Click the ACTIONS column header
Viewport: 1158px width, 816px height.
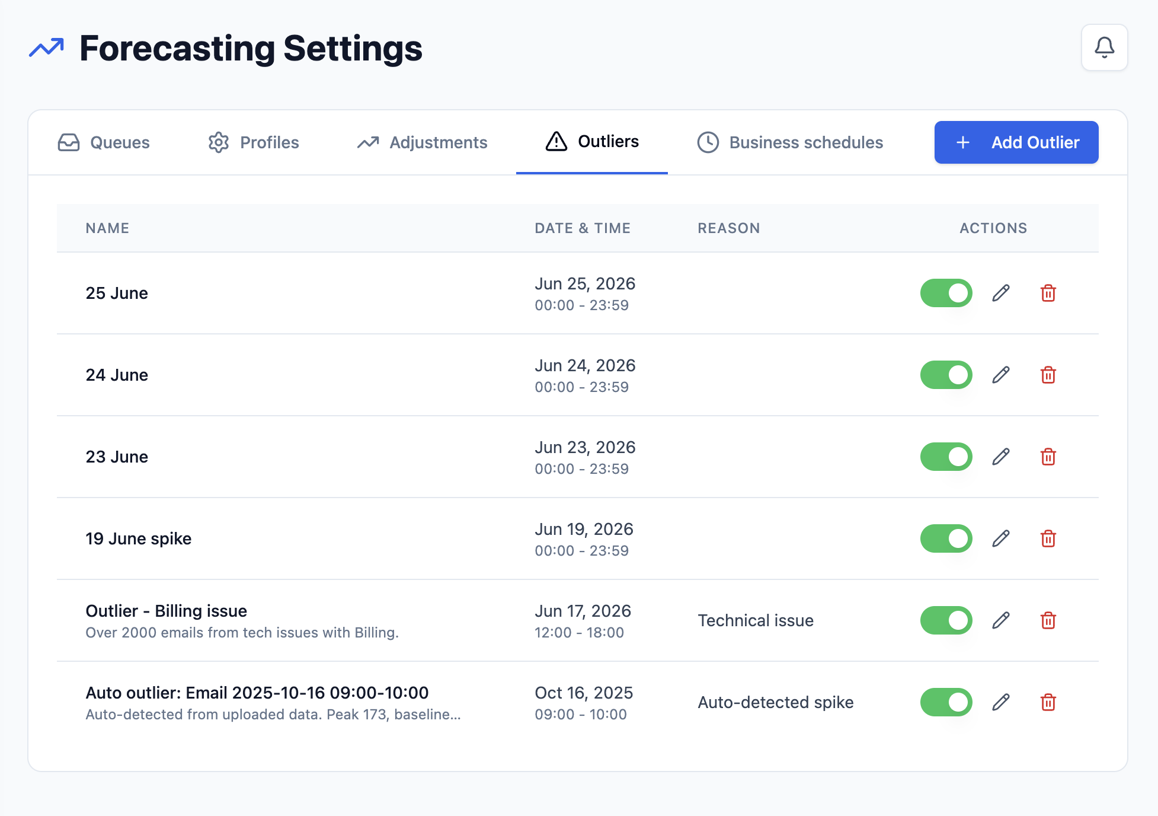993,228
